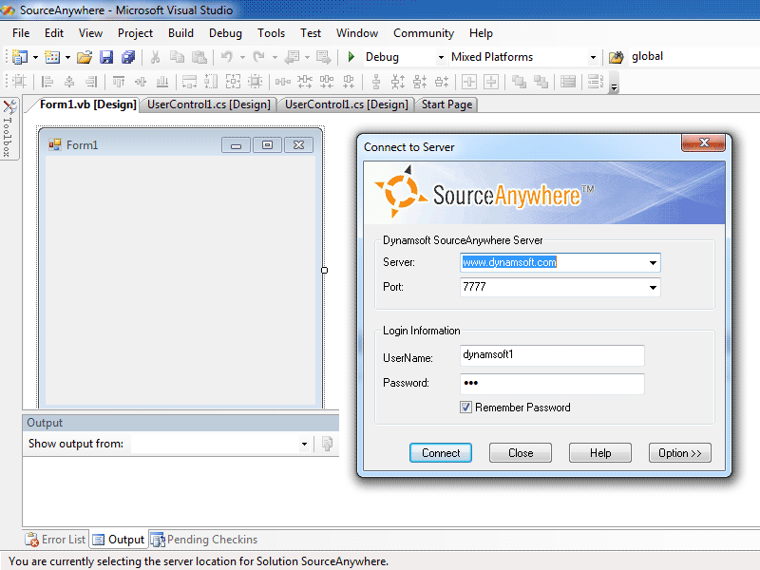Click the Paste toolbar icon
Screen dimensions: 760x570
pos(199,56)
